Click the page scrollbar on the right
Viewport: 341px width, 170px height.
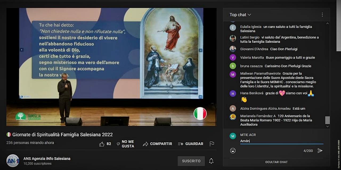coord(339,25)
